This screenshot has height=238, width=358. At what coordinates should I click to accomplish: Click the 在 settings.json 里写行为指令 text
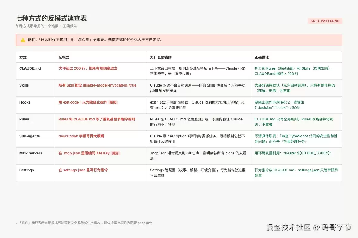point(83,170)
